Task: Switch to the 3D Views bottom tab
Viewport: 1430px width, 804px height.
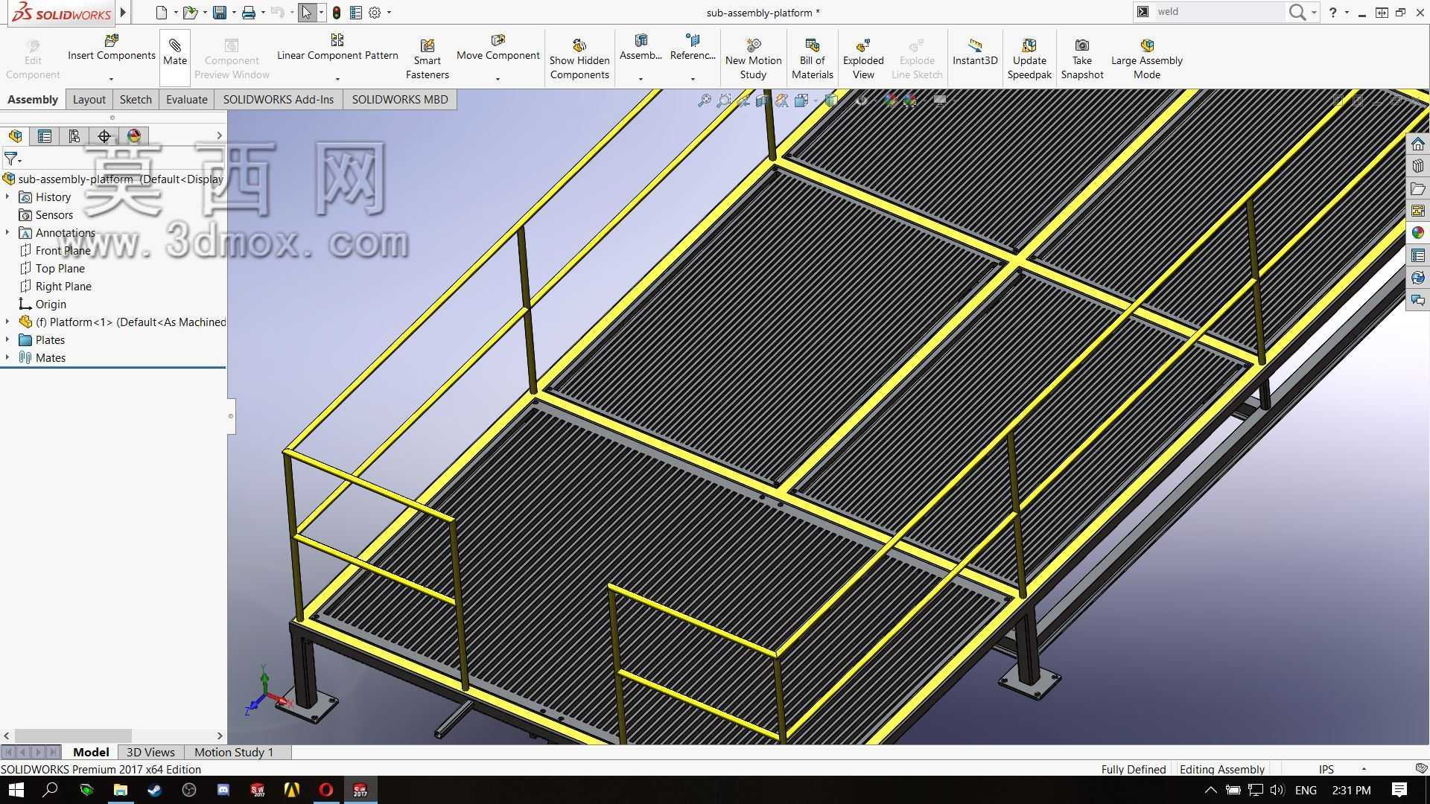Action: (150, 753)
